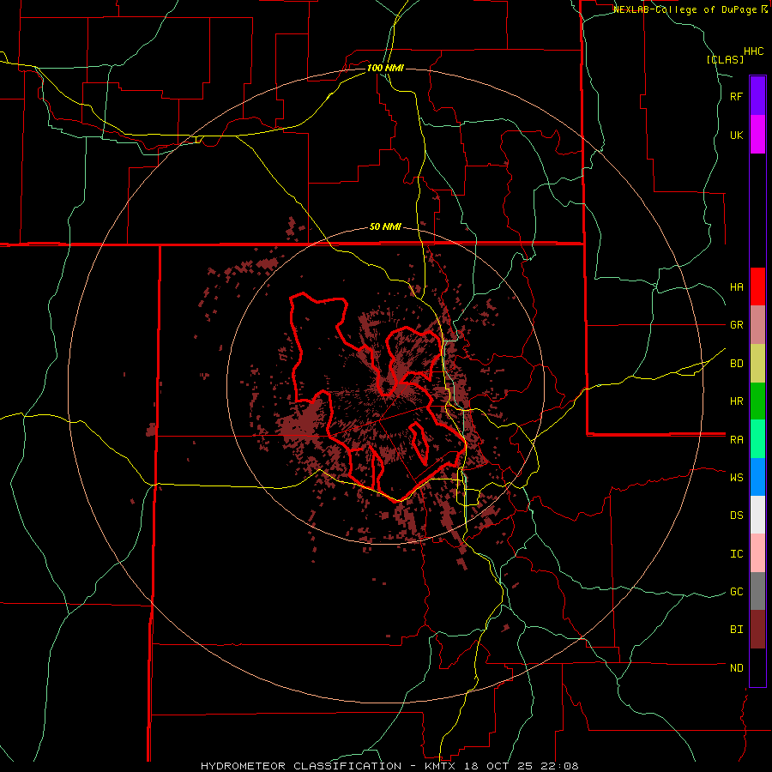Click the 'UK' legend label

point(736,135)
